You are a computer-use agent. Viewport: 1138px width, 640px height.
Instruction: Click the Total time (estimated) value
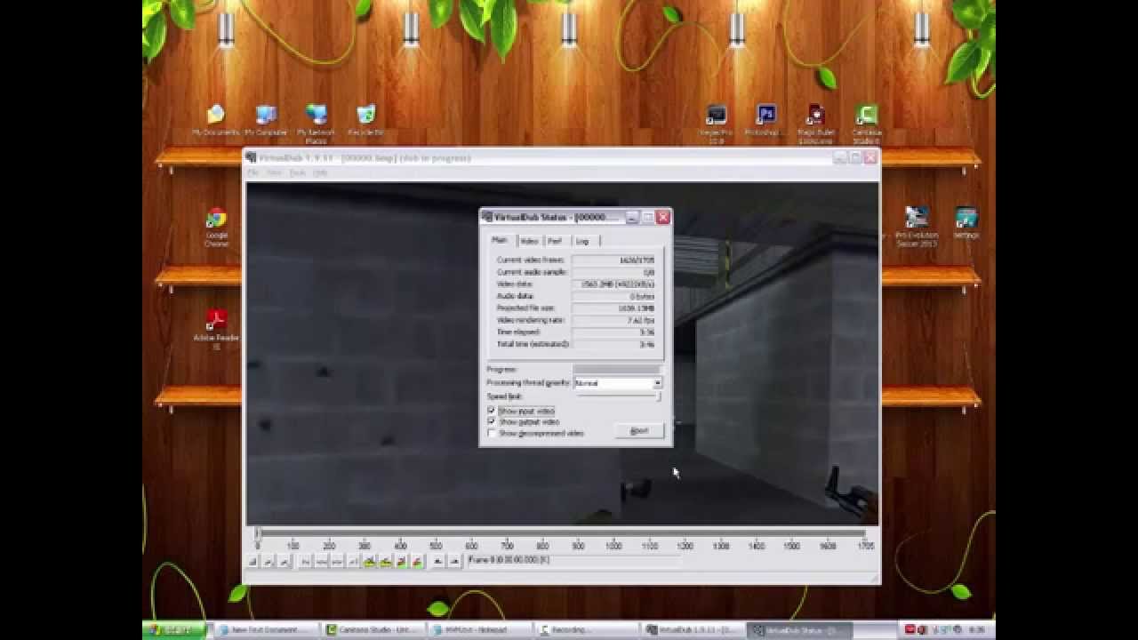pos(615,344)
